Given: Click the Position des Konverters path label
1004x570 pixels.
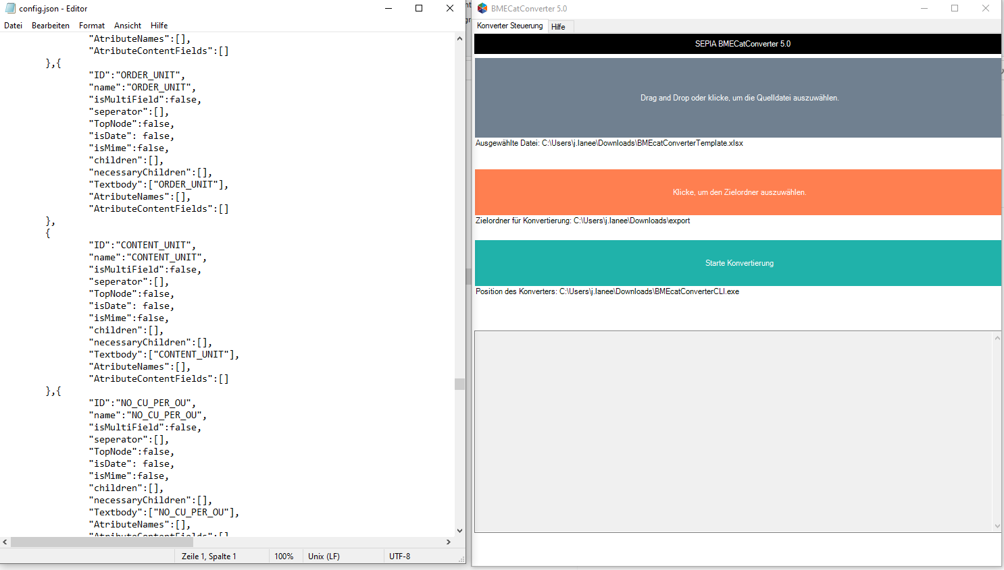Looking at the screenshot, I should [x=607, y=291].
